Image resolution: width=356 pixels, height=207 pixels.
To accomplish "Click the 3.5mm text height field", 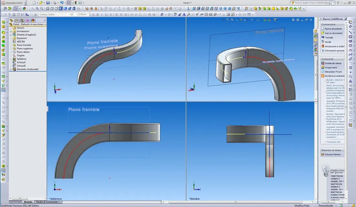I will coord(84,14).
